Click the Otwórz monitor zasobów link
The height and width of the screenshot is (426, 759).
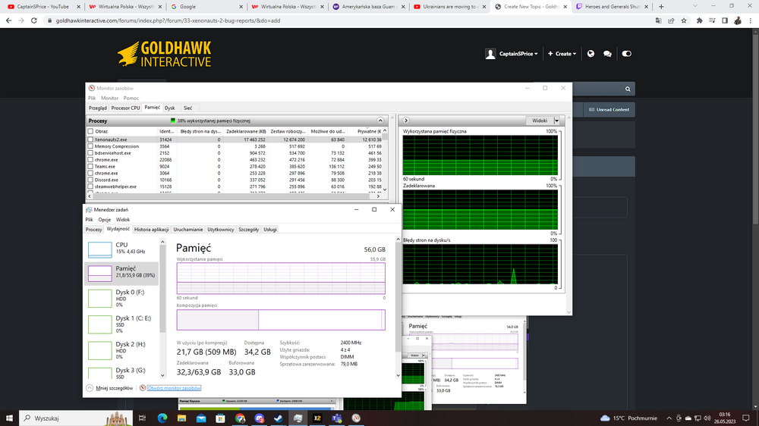174,388
